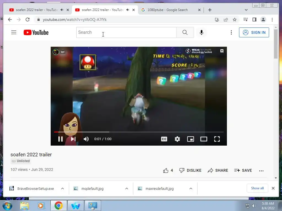Image resolution: width=282 pixels, height=211 pixels.
Task: Open system tray volume icon
Action: click(x=254, y=206)
